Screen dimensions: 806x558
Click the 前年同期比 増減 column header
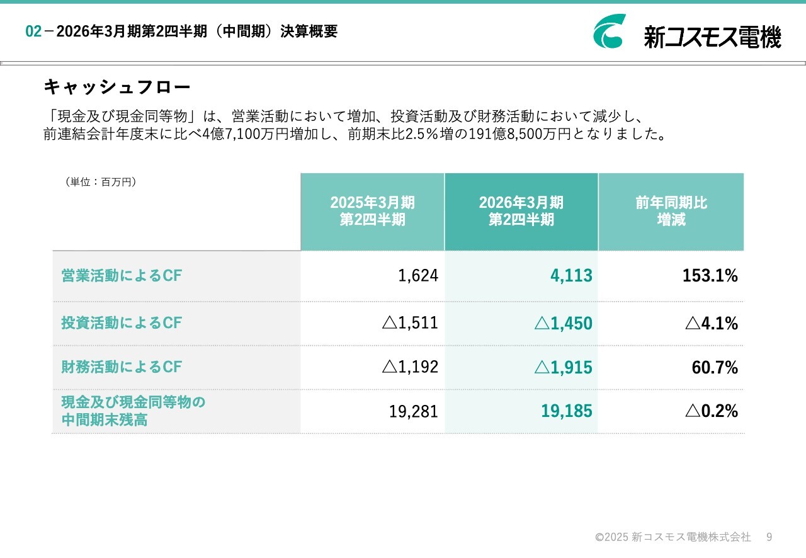tap(671, 211)
